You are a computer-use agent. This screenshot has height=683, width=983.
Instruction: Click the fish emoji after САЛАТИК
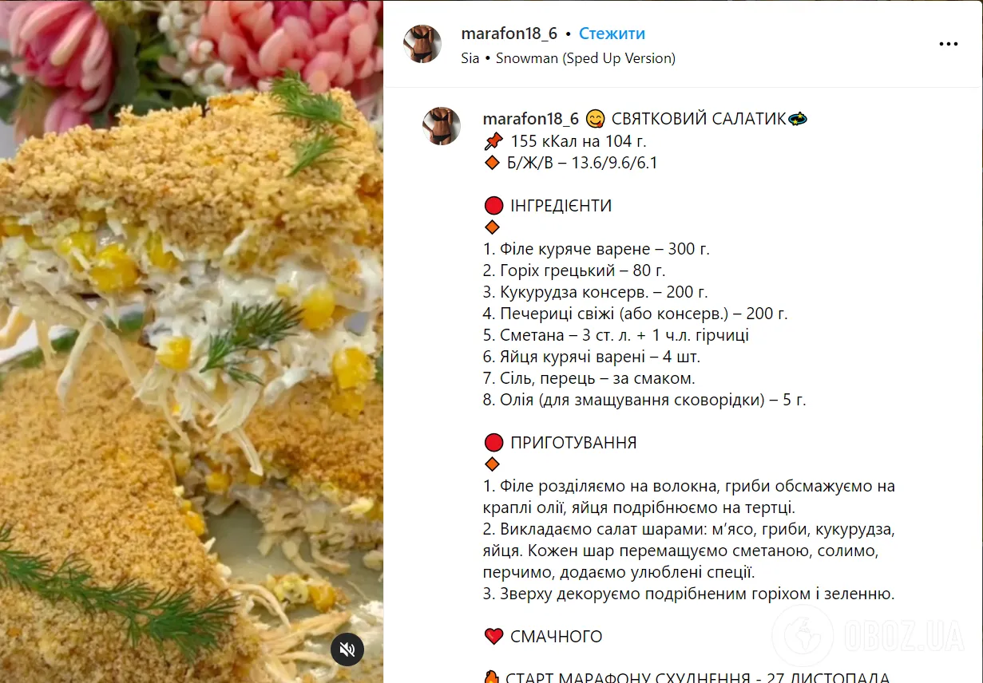(798, 119)
